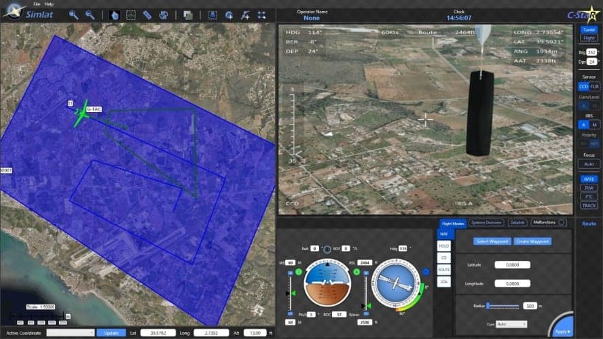Viewport: 603px width, 339px height.
Task: Click the Update button
Action: tap(111, 333)
